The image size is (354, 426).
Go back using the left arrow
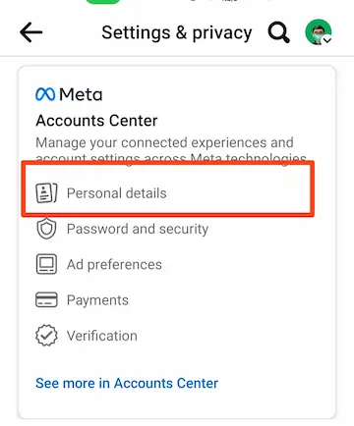[x=31, y=32]
